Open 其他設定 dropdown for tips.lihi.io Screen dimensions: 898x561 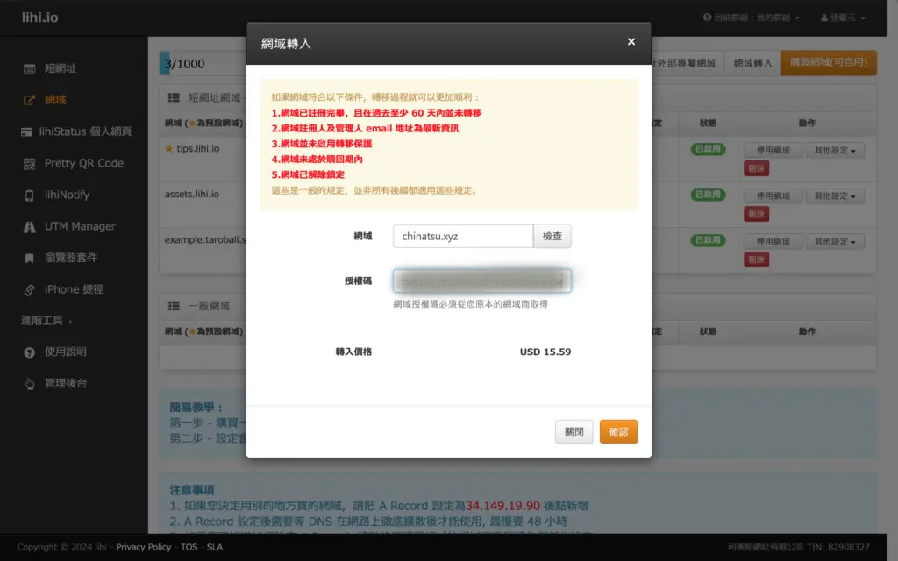(x=834, y=150)
